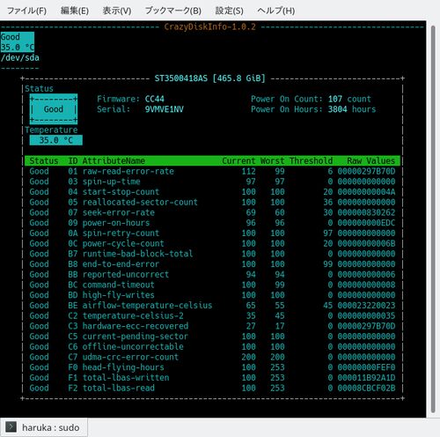
Task: Click the reallocated-sector-count attribute row
Action: 212,202
